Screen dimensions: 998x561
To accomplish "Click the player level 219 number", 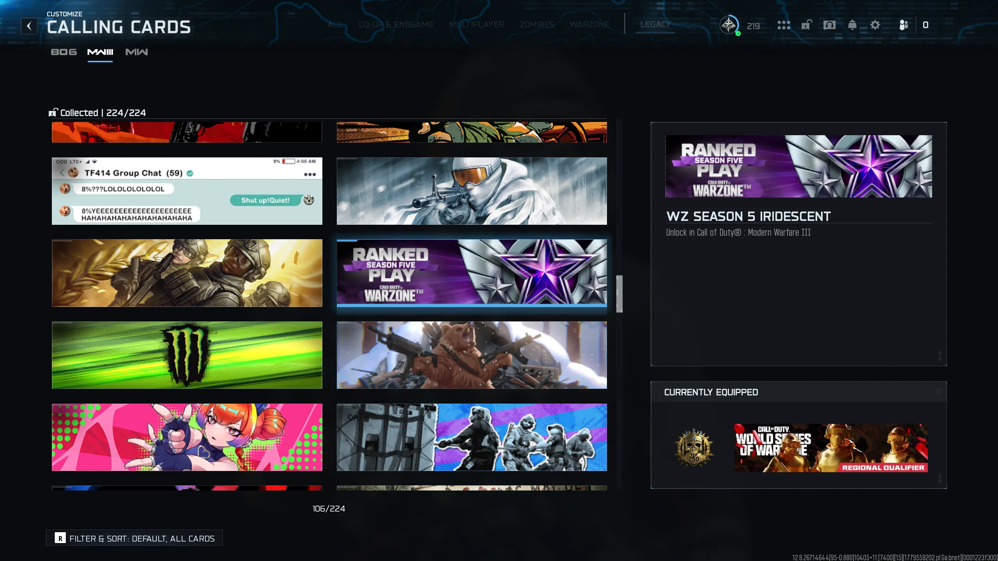I will point(753,26).
